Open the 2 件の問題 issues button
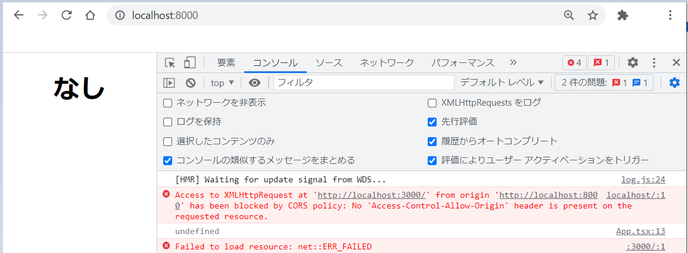The width and height of the screenshot is (688, 253). (x=604, y=83)
